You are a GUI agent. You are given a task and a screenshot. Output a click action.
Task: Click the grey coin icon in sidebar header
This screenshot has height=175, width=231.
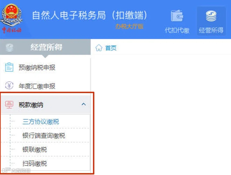pos(9,48)
